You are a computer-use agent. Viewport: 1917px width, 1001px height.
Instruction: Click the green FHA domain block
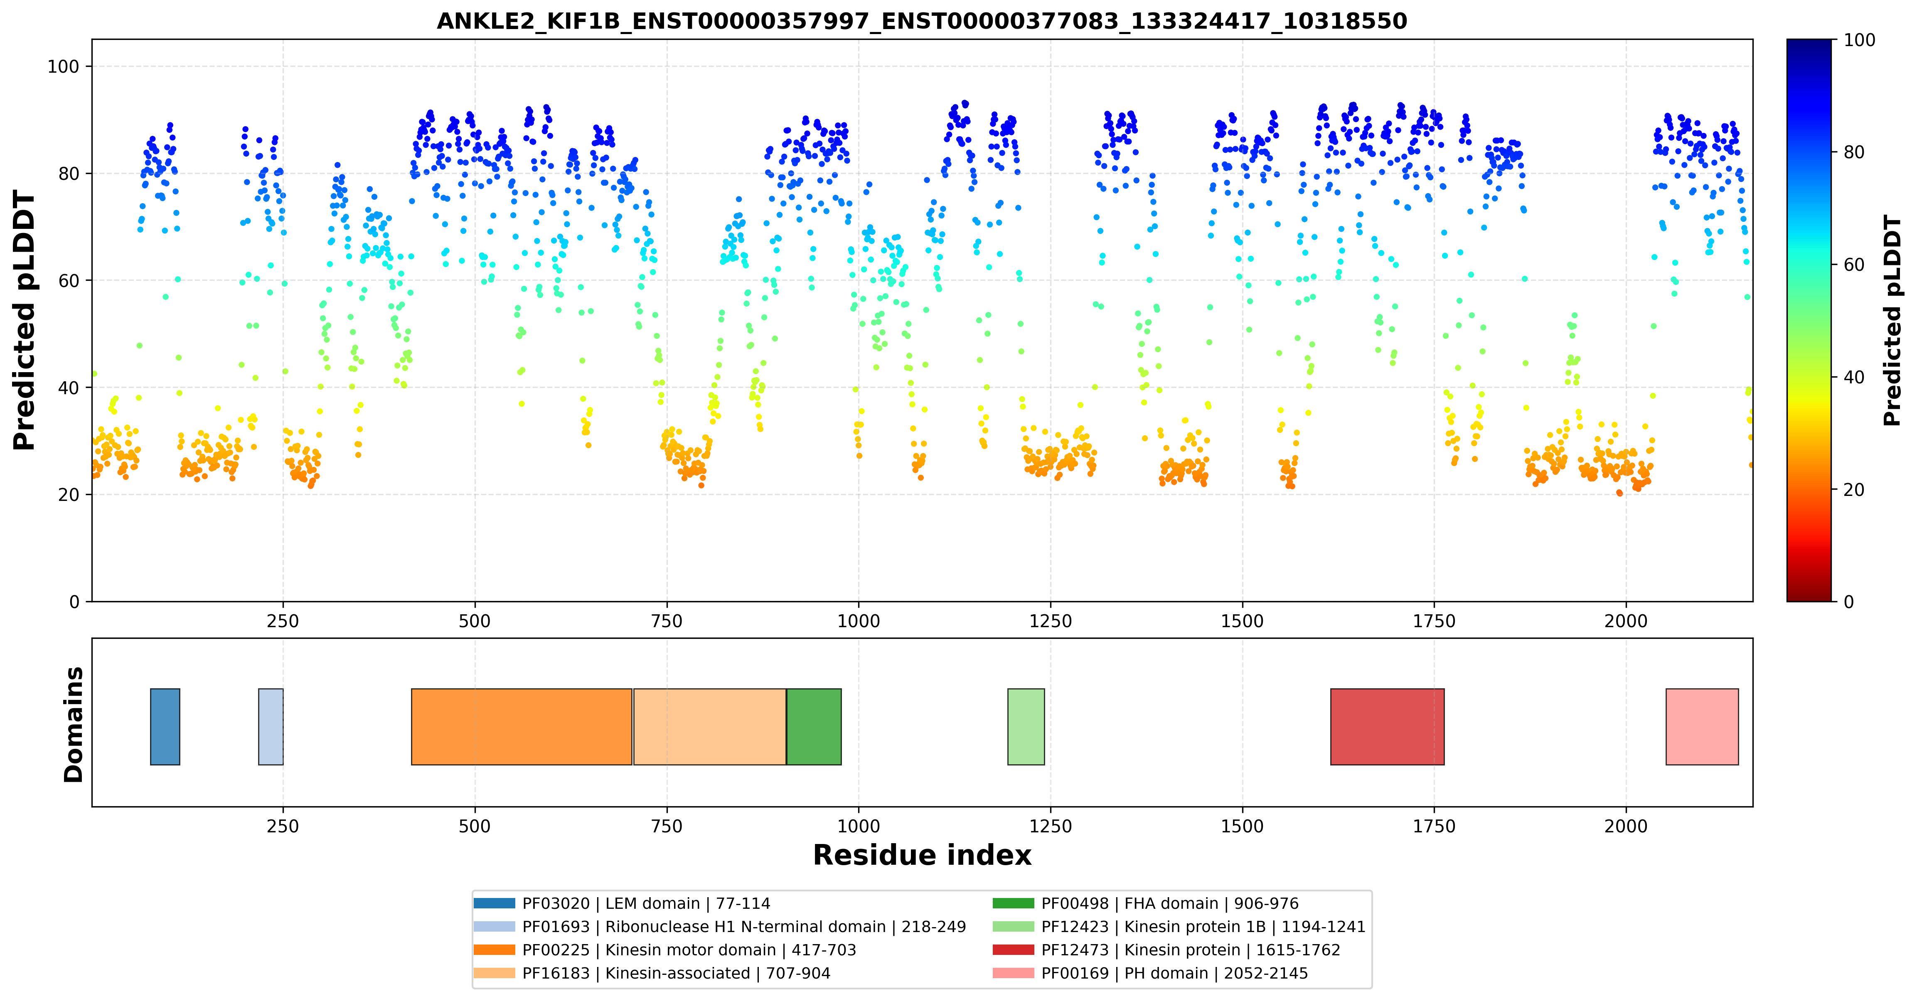[x=814, y=726]
